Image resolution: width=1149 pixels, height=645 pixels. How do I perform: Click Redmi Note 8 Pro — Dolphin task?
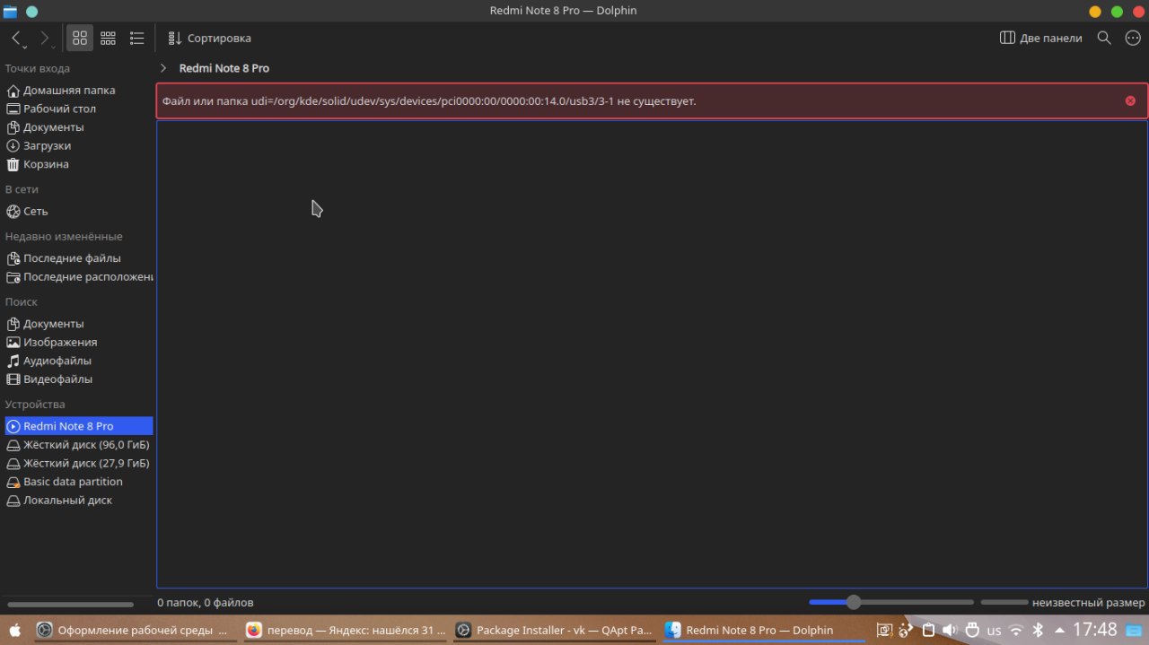764,630
